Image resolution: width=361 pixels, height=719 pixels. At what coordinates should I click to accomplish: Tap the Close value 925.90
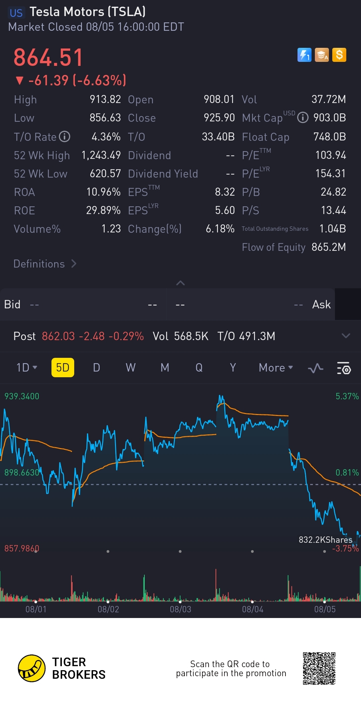219,118
